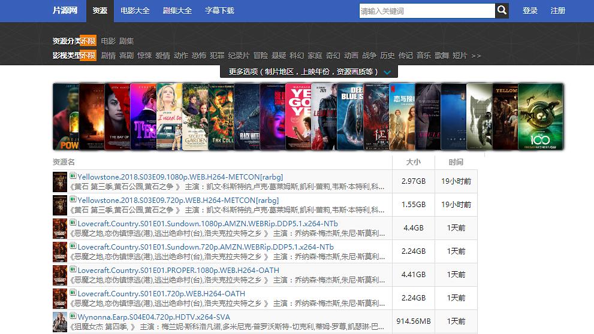Open the 电影大全 menu
This screenshot has width=594, height=334.
tap(135, 11)
